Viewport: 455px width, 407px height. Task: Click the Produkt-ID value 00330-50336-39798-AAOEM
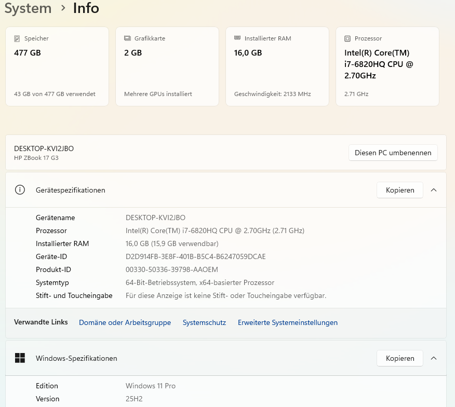172,269
